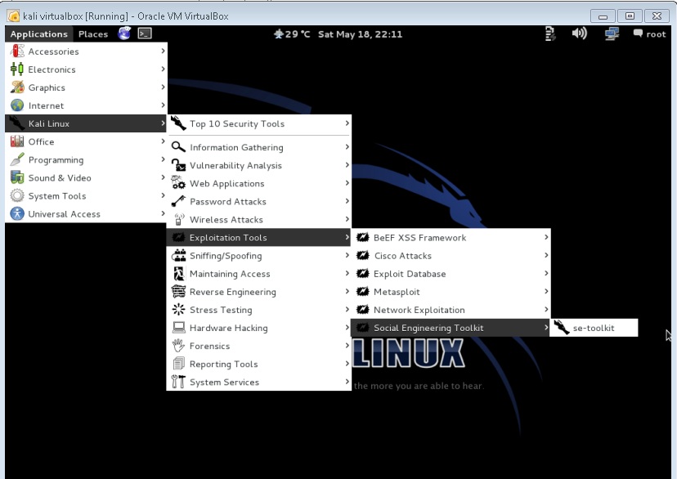The height and width of the screenshot is (479, 677).
Task: Expand the Metasploit submenu arrow
Action: tap(545, 292)
